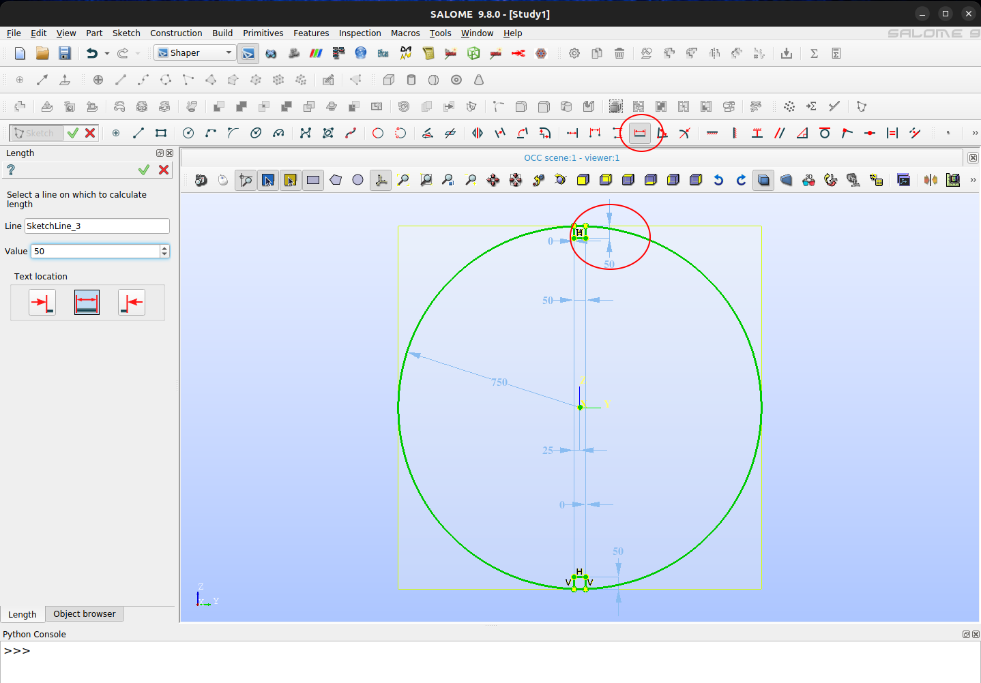Activate the Angle constraint icon
981x683 pixels.
[662, 133]
